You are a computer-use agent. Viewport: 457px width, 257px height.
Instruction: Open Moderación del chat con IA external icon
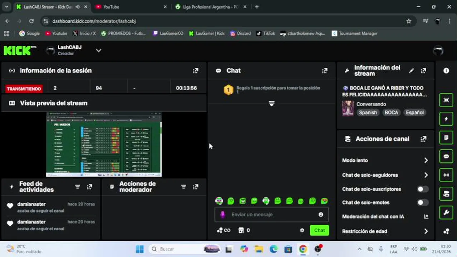click(426, 217)
